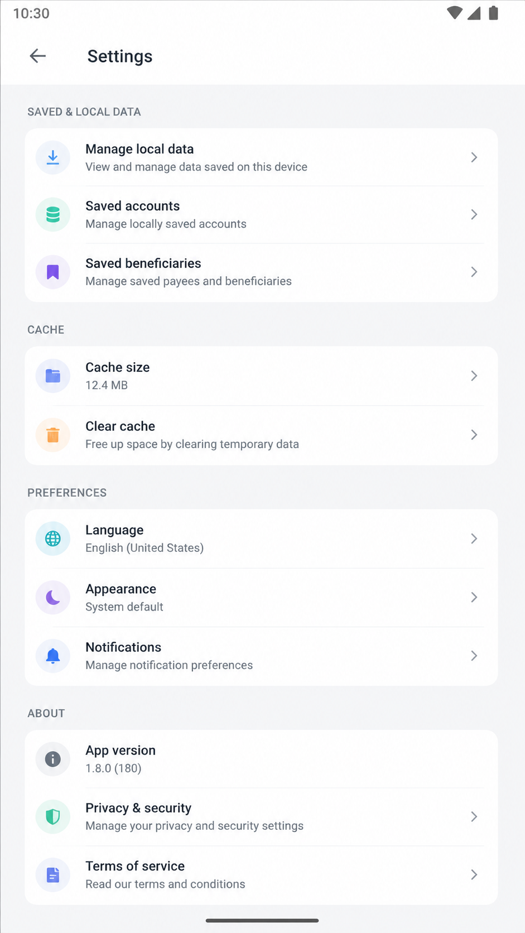Open Privacy & security settings label

138,808
